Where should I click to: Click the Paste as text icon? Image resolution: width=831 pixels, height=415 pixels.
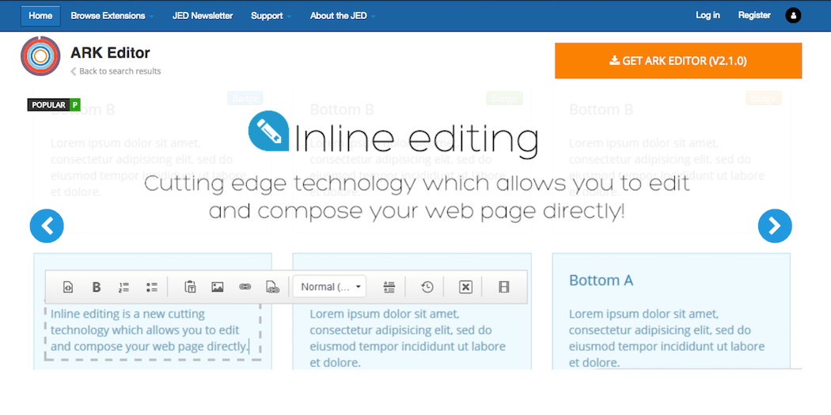click(x=190, y=287)
